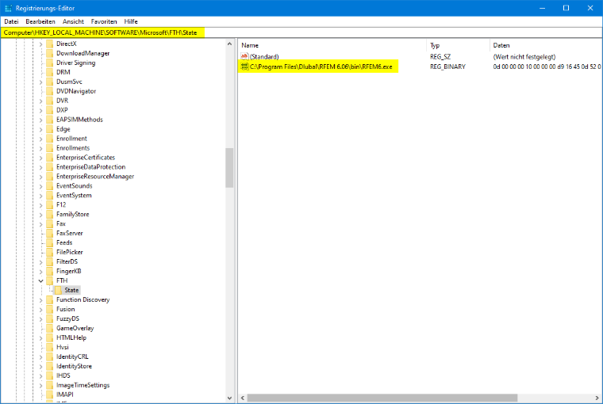Click the Function Discovery folder icon
The width and height of the screenshot is (603, 404).
pos(50,299)
